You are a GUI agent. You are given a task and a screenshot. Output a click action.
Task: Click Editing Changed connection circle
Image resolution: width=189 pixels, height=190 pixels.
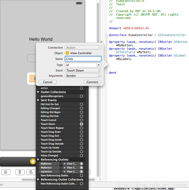pos(81,108)
